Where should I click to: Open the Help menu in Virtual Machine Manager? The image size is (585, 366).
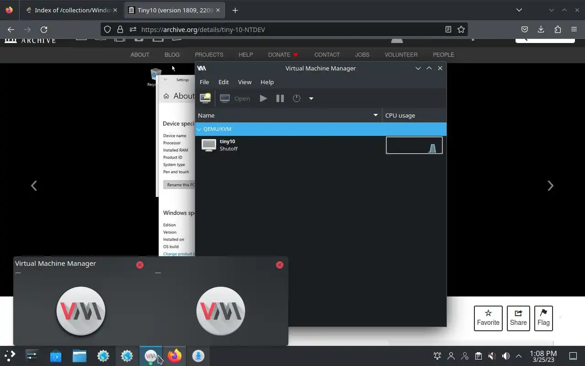point(267,82)
